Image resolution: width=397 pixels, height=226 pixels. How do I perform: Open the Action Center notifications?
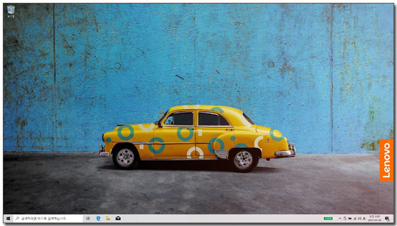pyautogui.click(x=387, y=219)
